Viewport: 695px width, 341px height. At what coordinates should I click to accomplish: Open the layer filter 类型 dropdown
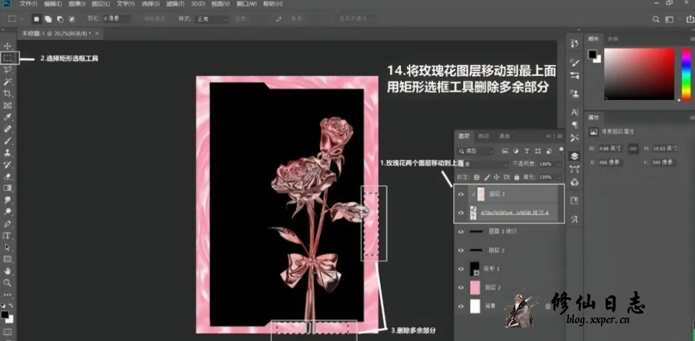pos(477,152)
